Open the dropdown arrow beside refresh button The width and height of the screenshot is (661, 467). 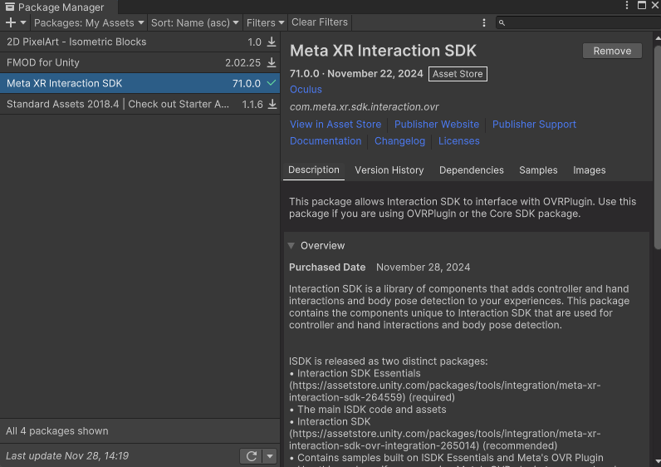pyautogui.click(x=270, y=456)
